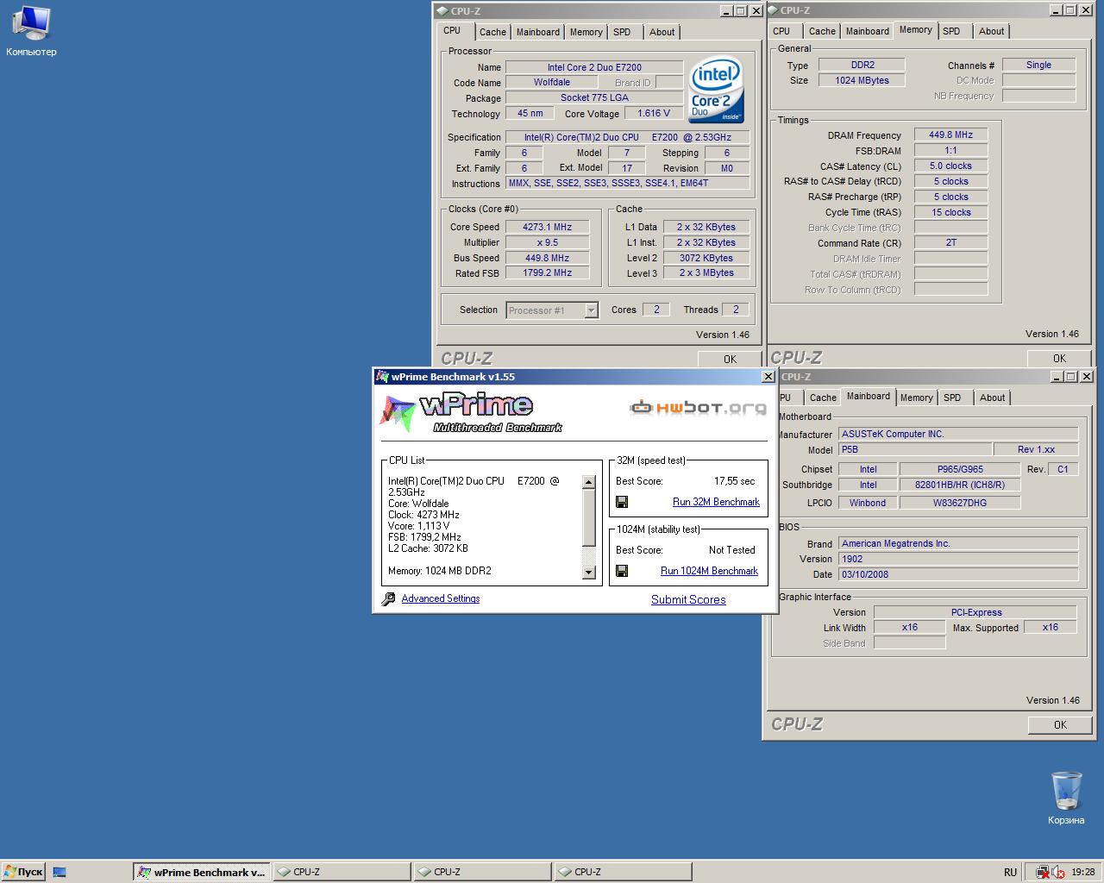Click the Cycle Time value "15 clocks"

click(950, 212)
